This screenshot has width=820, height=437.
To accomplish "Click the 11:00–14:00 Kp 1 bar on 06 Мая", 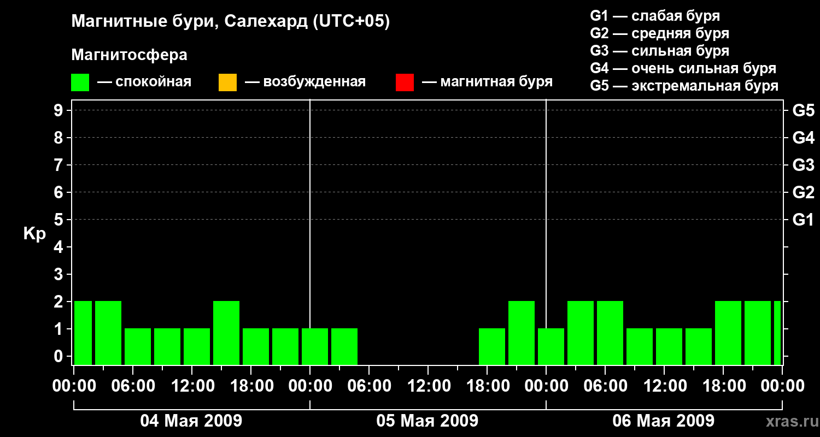I will point(669,346).
